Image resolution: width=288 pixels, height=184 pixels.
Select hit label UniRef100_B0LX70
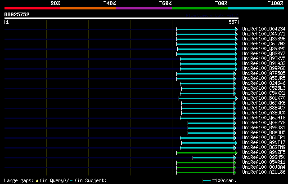click(264, 98)
